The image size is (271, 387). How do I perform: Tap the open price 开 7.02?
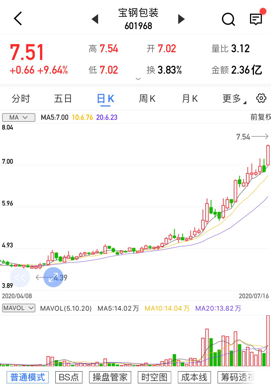click(162, 49)
